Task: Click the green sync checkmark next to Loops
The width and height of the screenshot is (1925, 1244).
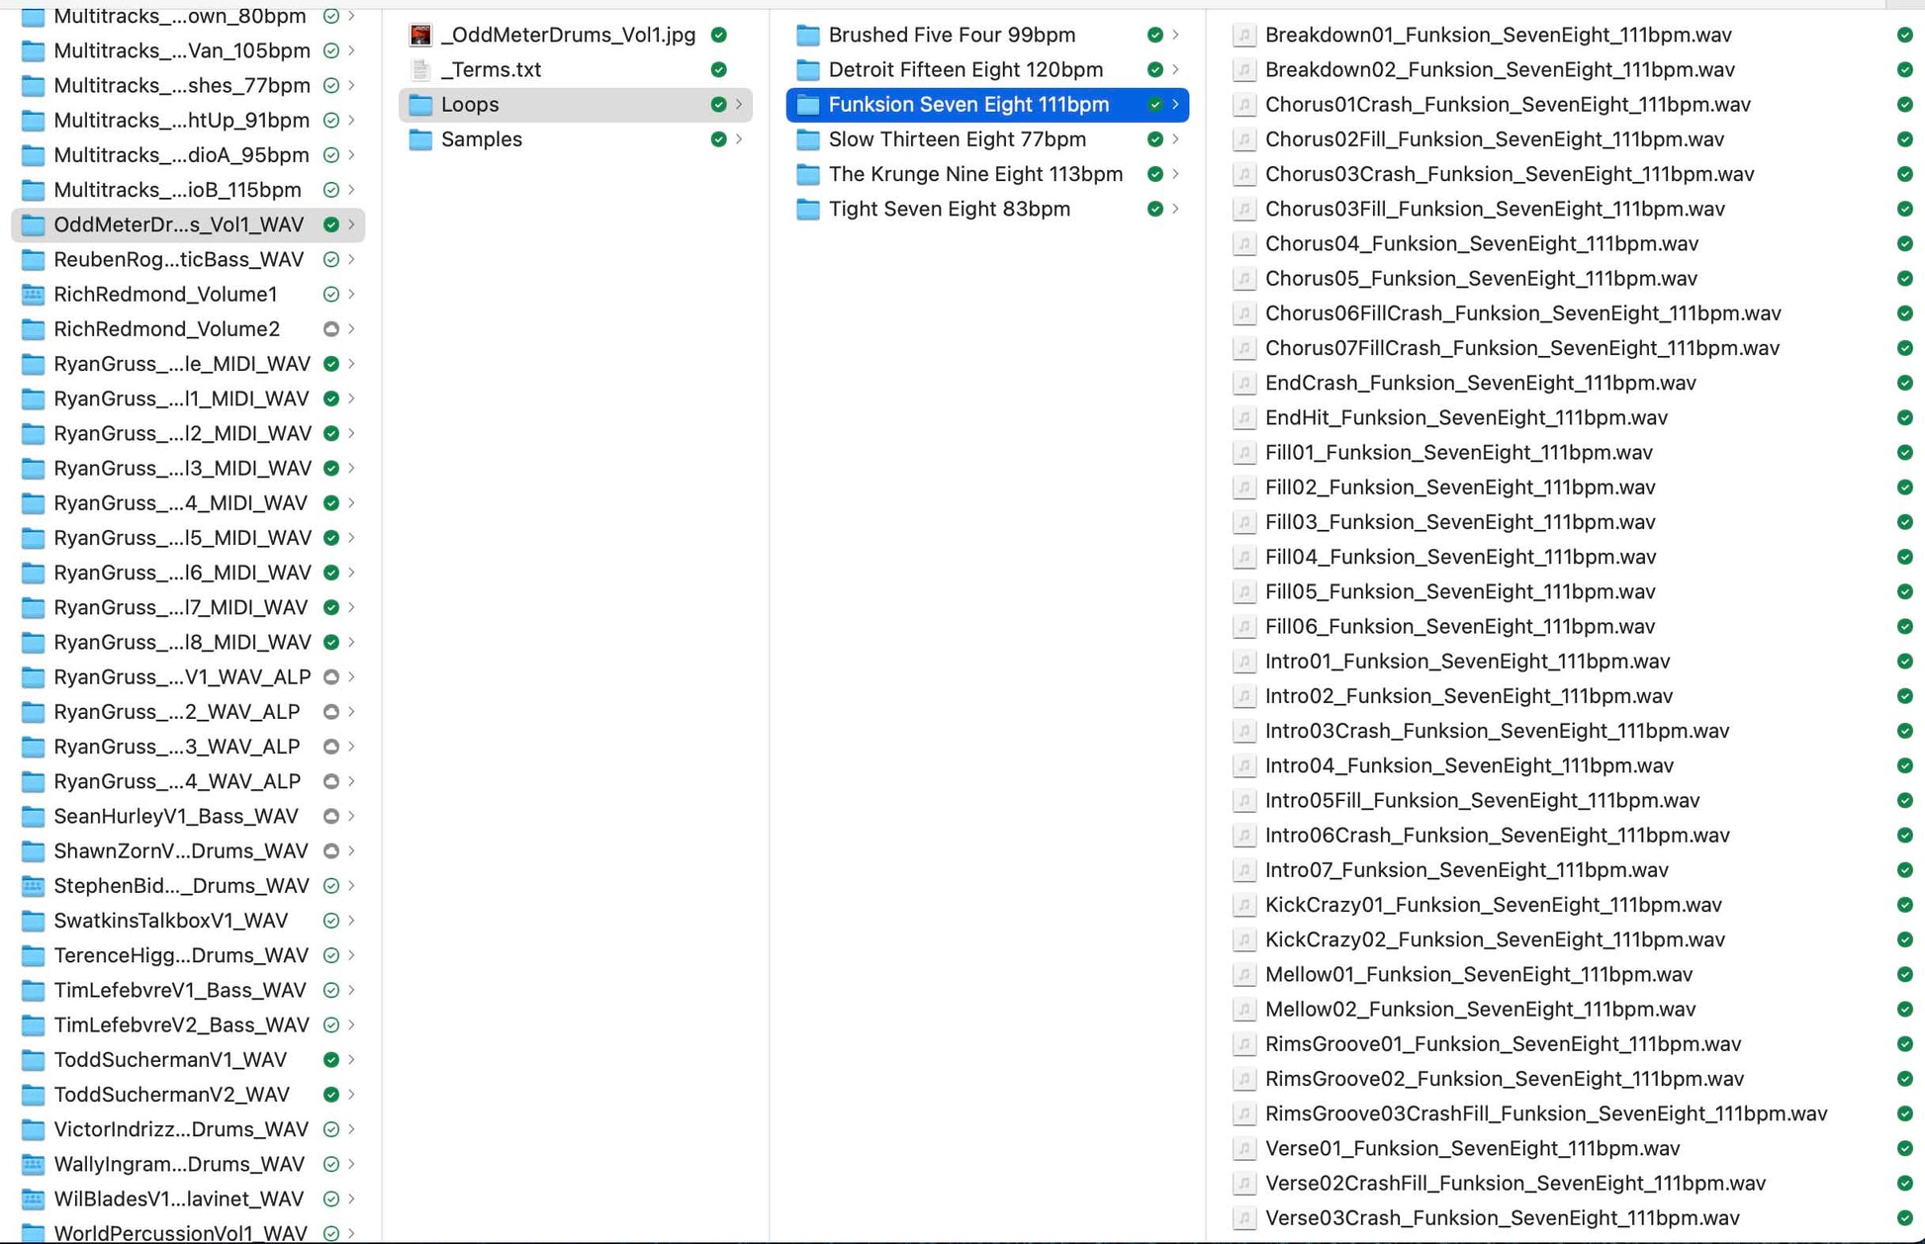Action: coord(718,105)
